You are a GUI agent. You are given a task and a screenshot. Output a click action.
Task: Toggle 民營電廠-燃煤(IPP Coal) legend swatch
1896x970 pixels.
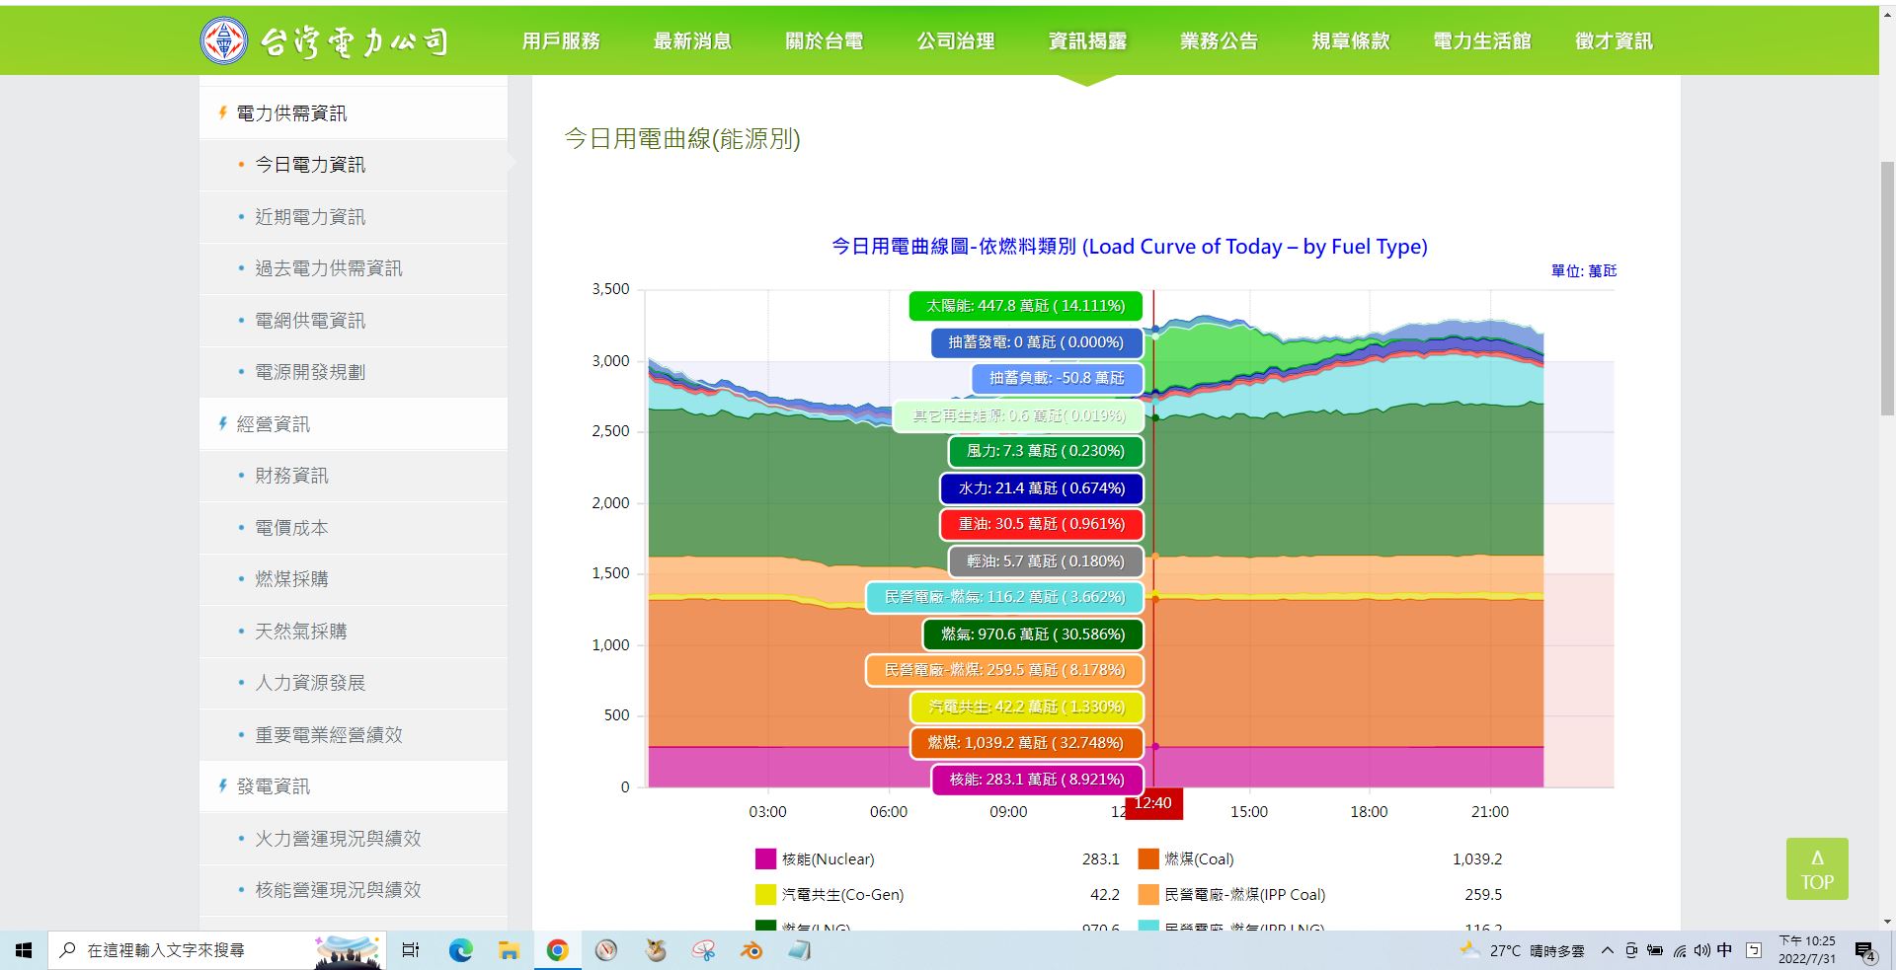tap(1148, 894)
